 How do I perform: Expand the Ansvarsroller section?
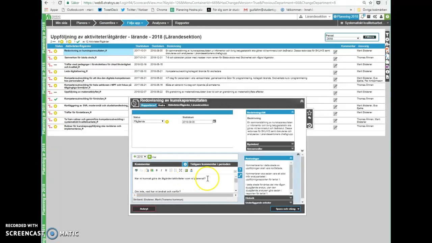pyautogui.click(x=270, y=149)
